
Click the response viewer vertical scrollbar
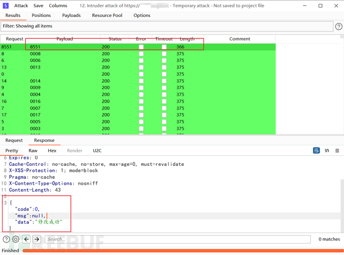[x=342, y=205]
